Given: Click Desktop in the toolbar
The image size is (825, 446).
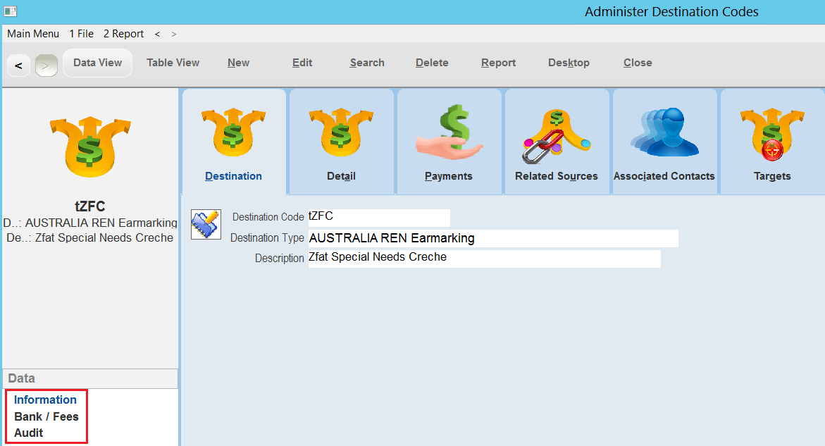Looking at the screenshot, I should (569, 63).
